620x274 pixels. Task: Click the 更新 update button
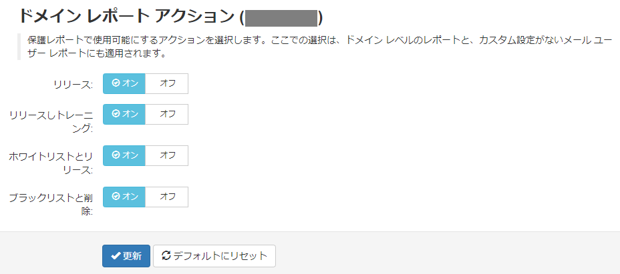[126, 256]
